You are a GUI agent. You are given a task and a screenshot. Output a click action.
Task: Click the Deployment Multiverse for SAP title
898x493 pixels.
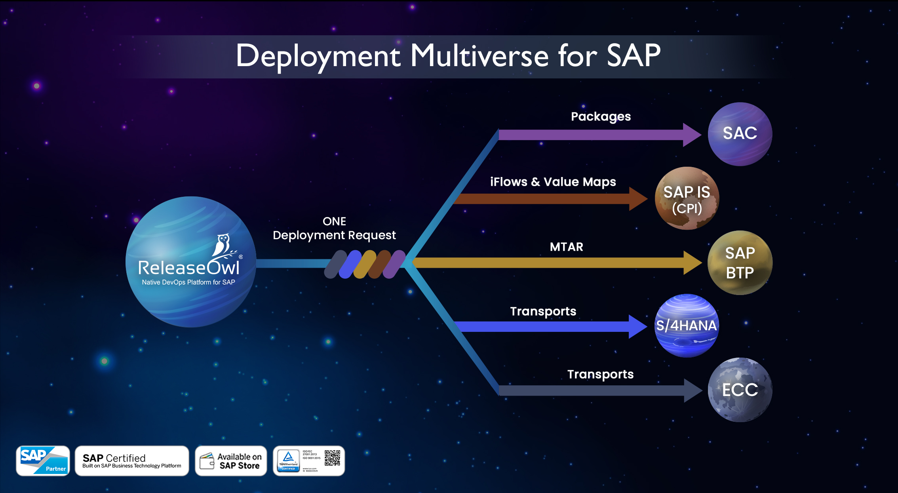click(x=448, y=56)
